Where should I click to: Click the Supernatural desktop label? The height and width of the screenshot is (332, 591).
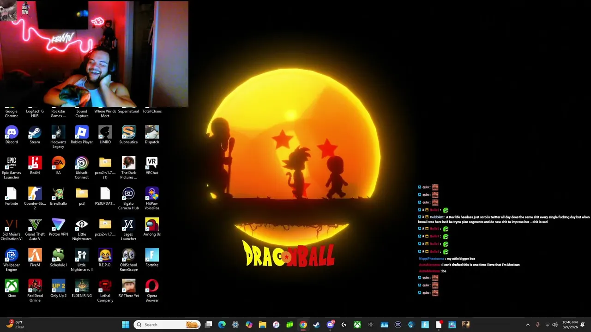pos(128,111)
